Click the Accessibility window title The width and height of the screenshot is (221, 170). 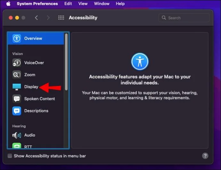click(83, 18)
